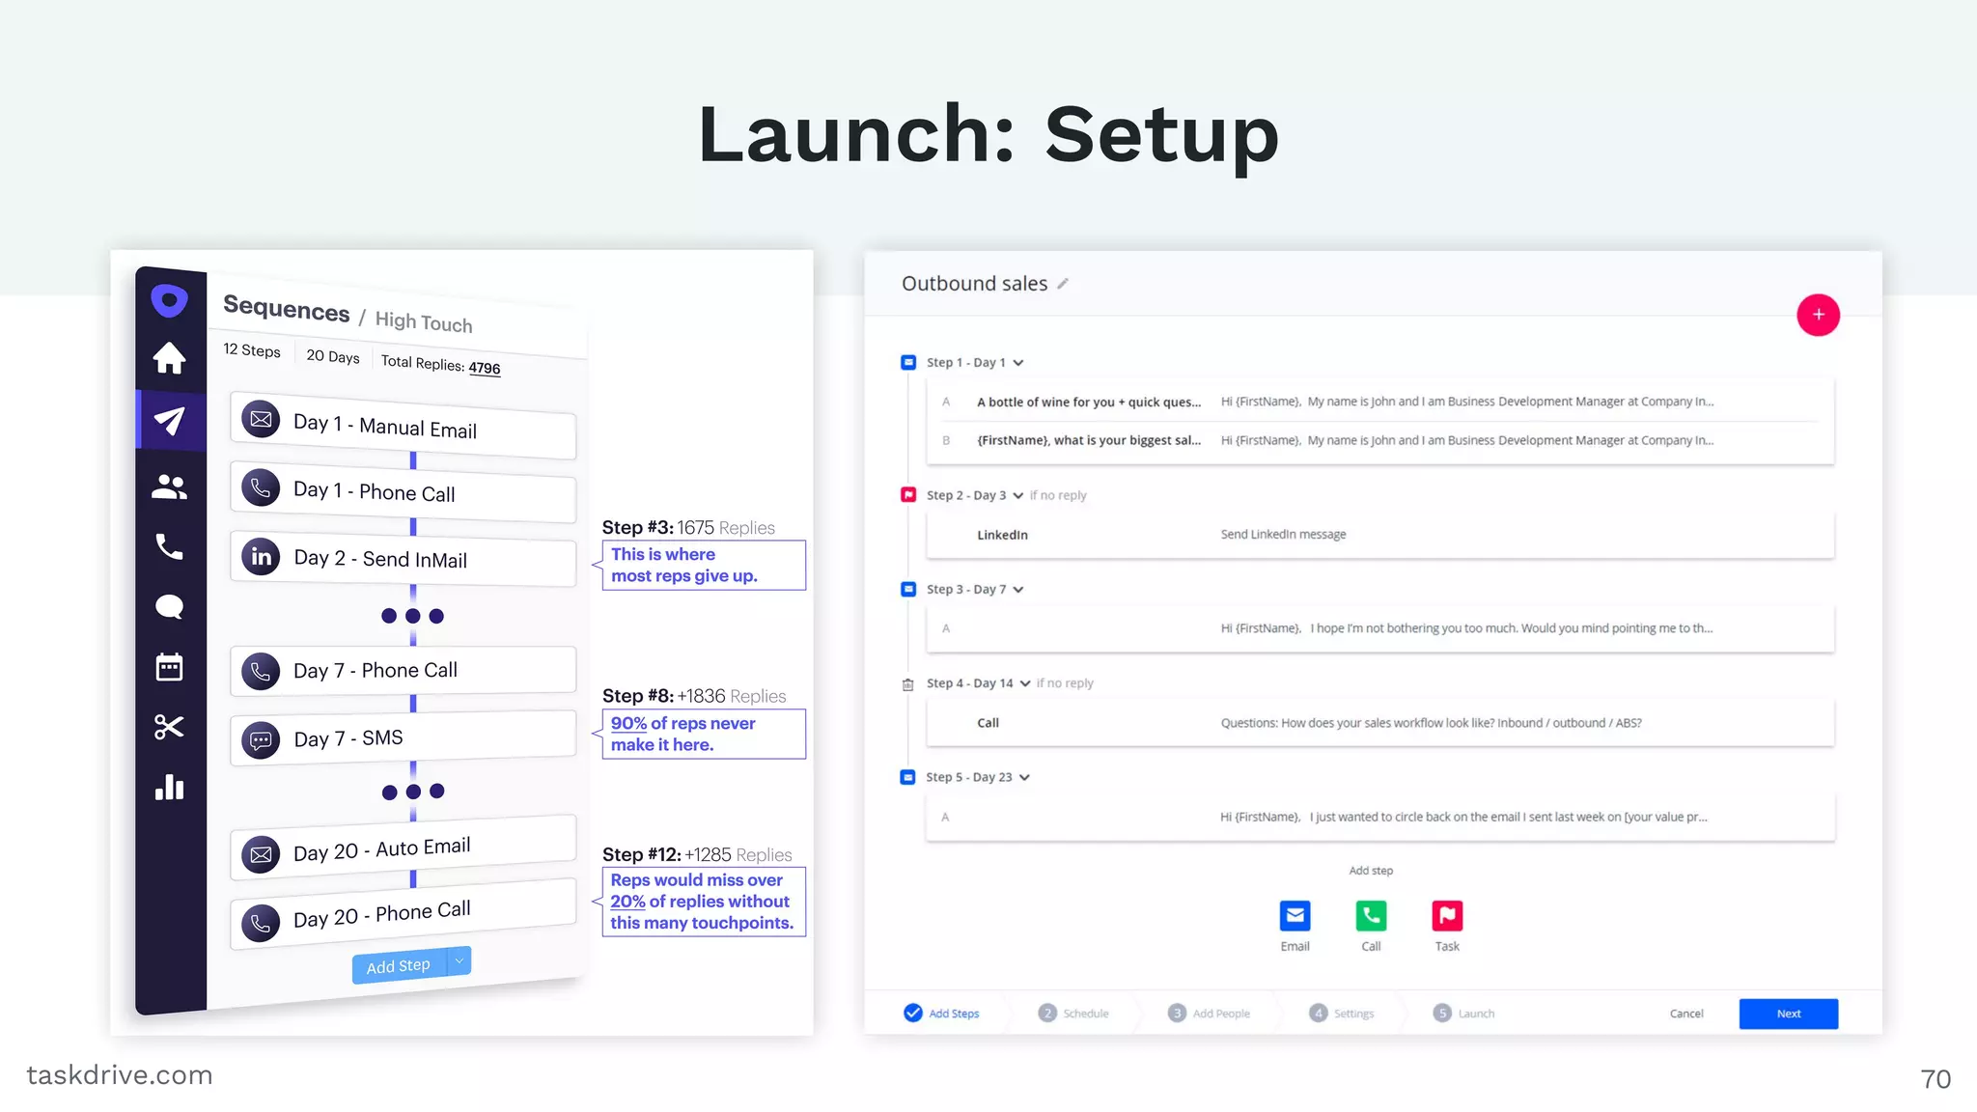Image resolution: width=1977 pixels, height=1112 pixels.
Task: Open the Call questions row in Step 4
Action: (1380, 723)
